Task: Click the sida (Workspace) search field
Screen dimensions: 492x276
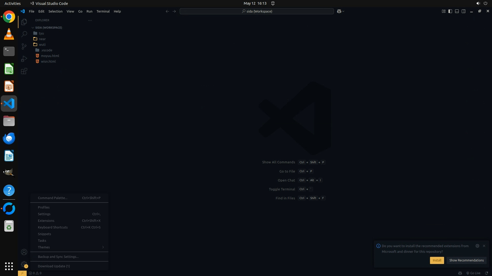Action: point(257,11)
